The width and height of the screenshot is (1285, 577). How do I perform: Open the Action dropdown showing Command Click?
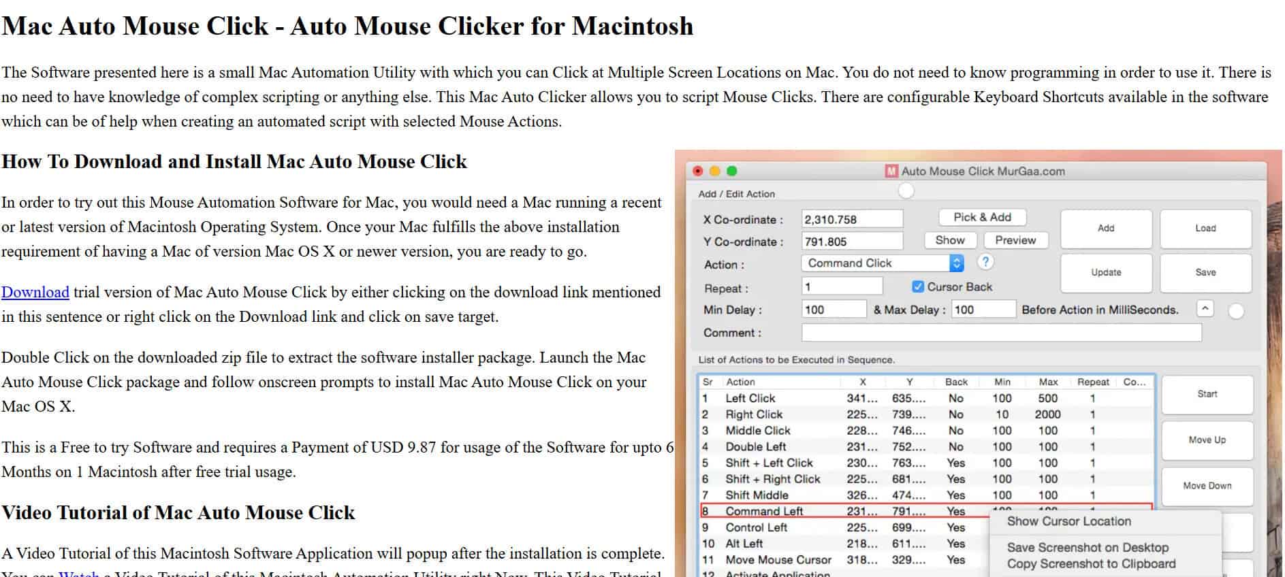point(883,263)
